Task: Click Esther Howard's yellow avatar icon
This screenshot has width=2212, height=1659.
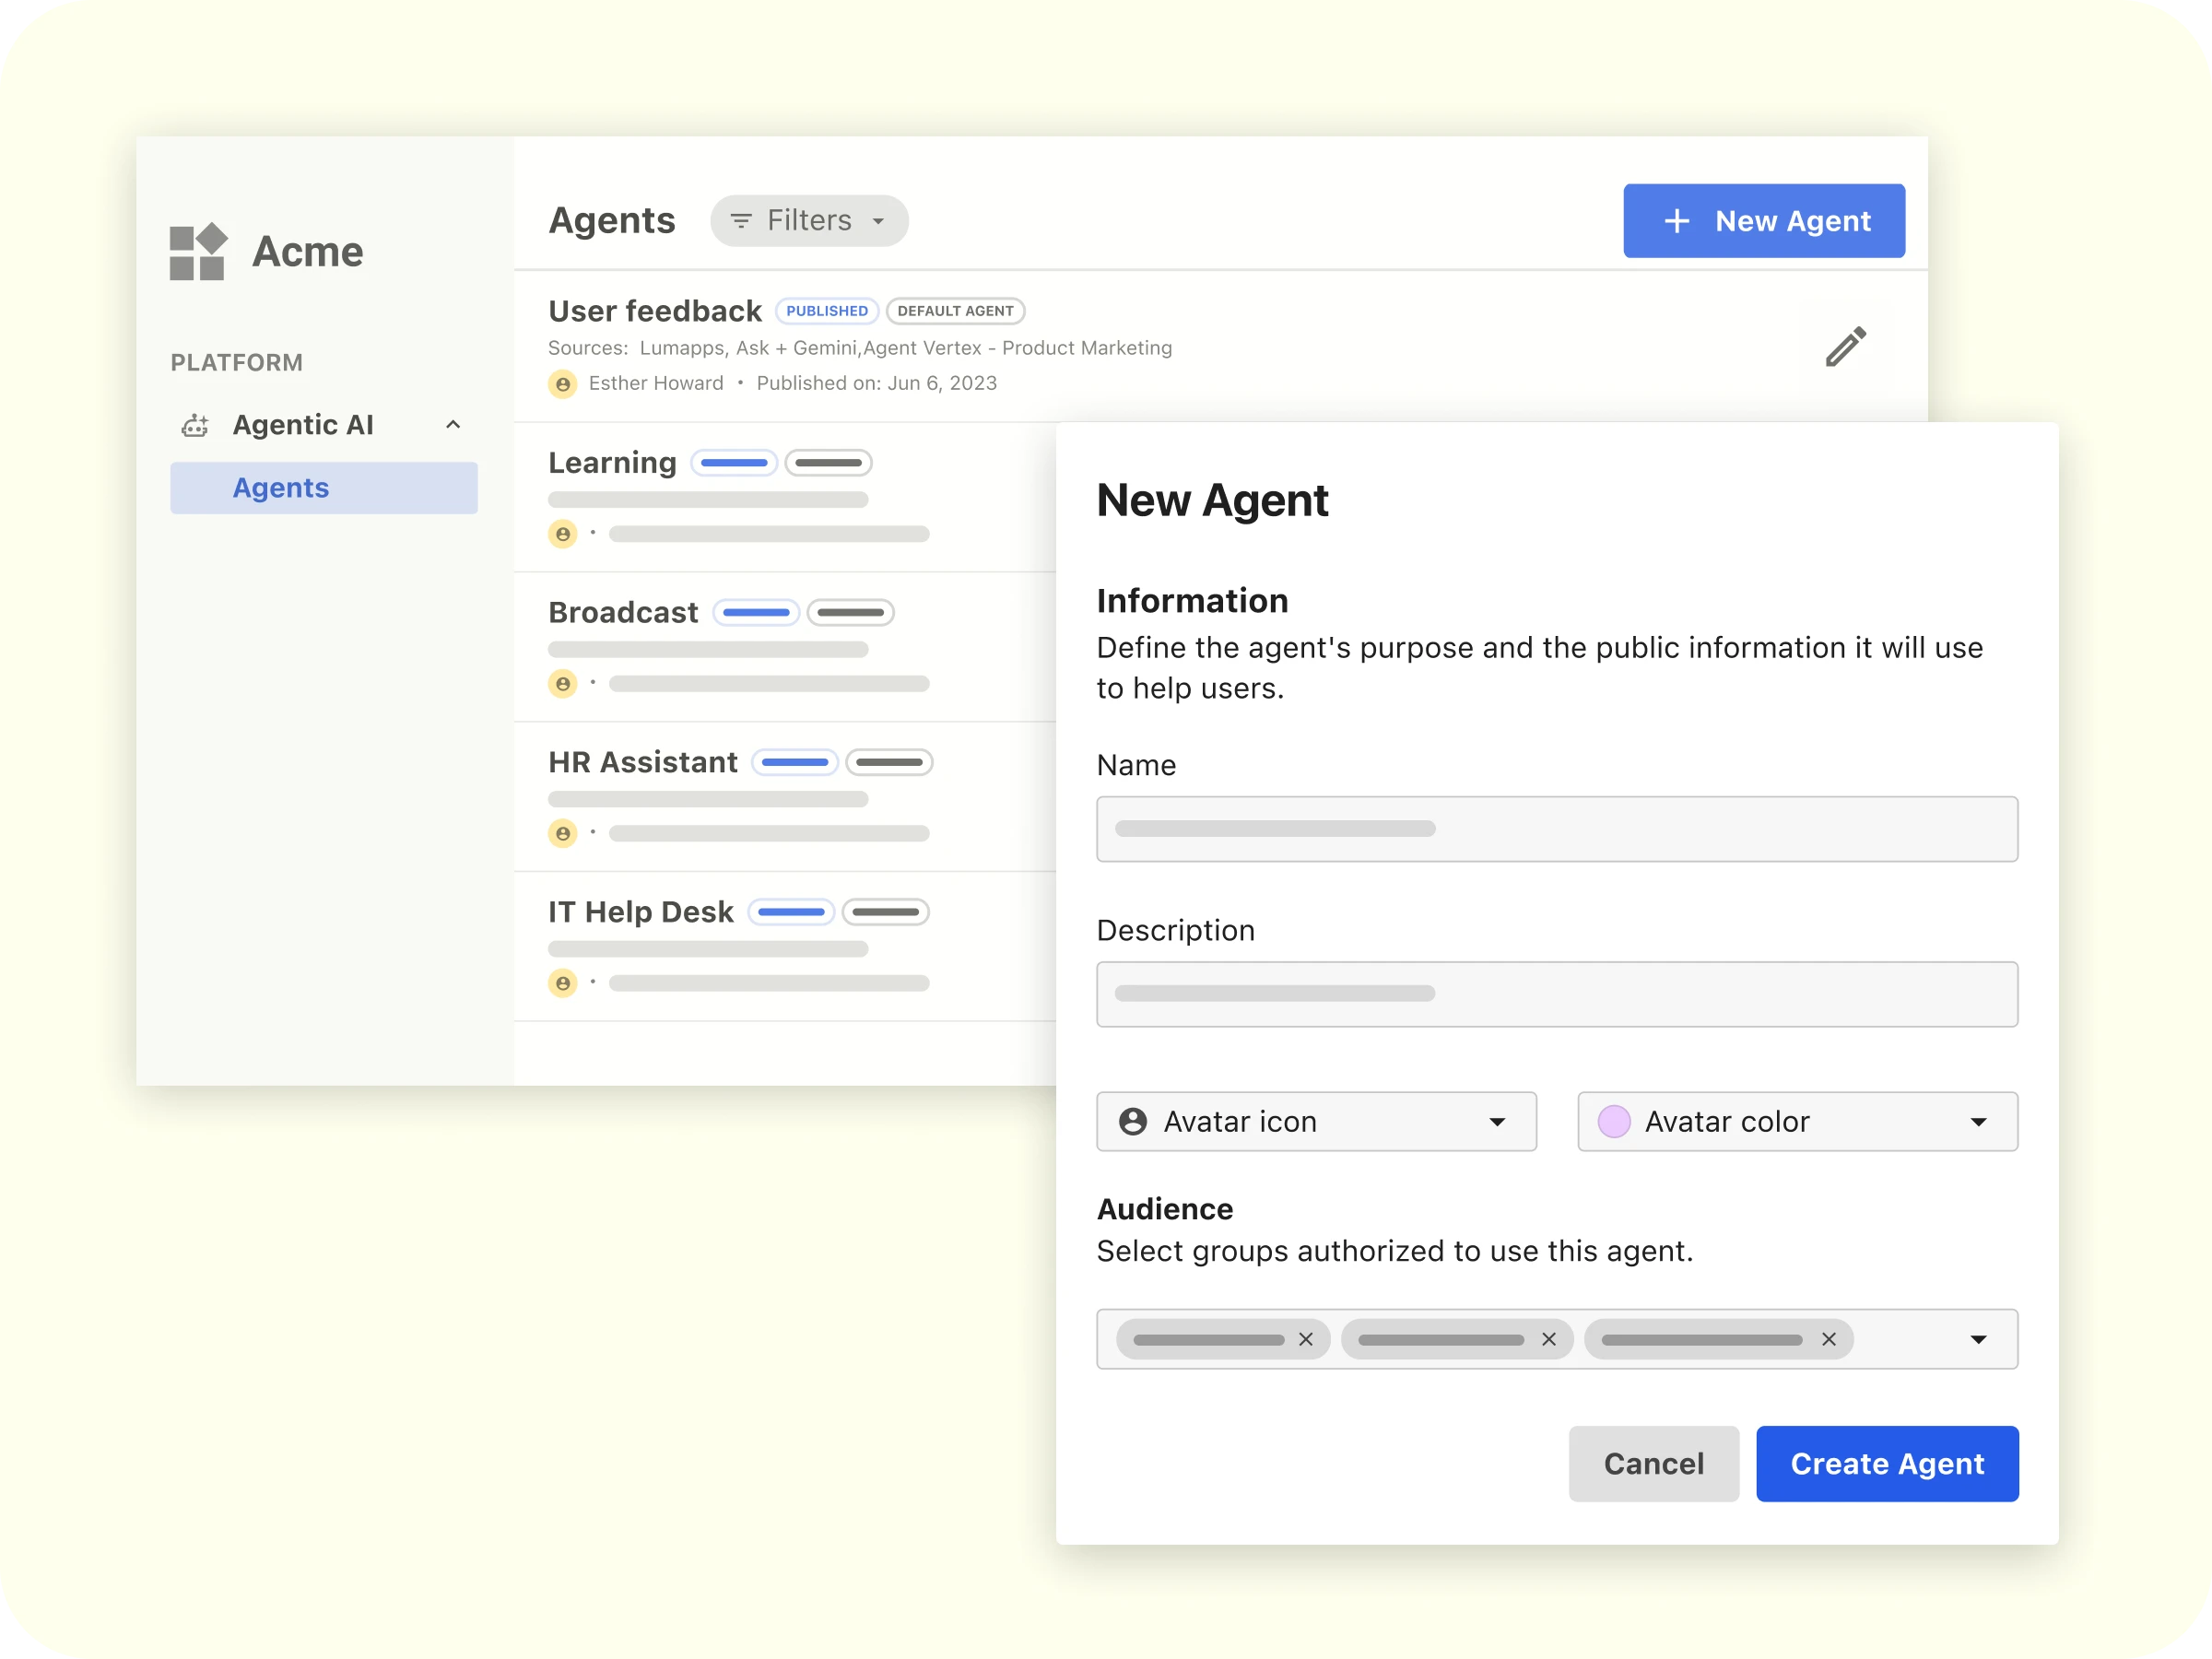Action: coord(563,384)
